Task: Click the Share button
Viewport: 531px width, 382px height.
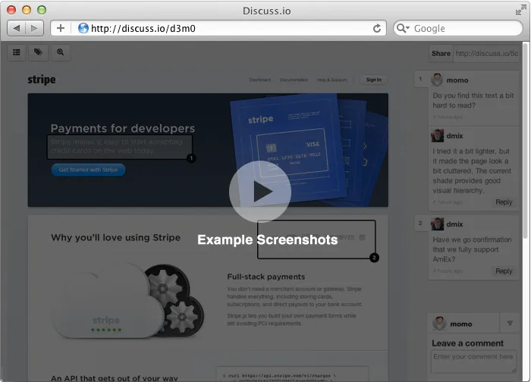Action: tap(441, 54)
